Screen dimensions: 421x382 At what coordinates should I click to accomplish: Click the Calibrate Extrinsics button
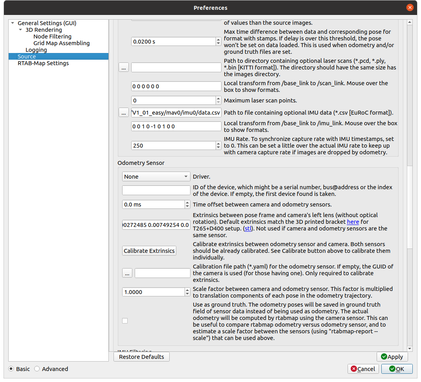point(149,251)
